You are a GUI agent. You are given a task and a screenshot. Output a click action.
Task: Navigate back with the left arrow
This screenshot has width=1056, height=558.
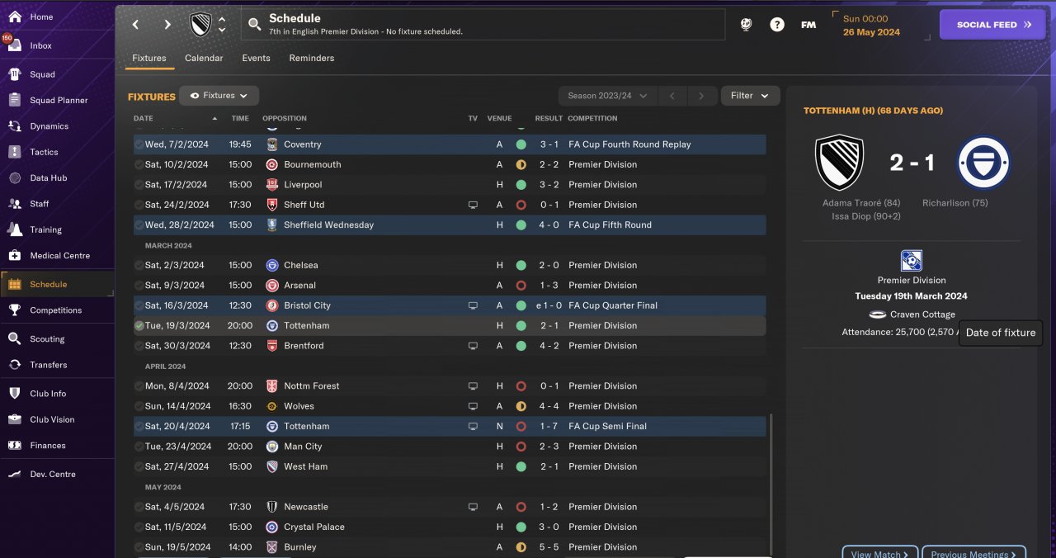(x=136, y=25)
